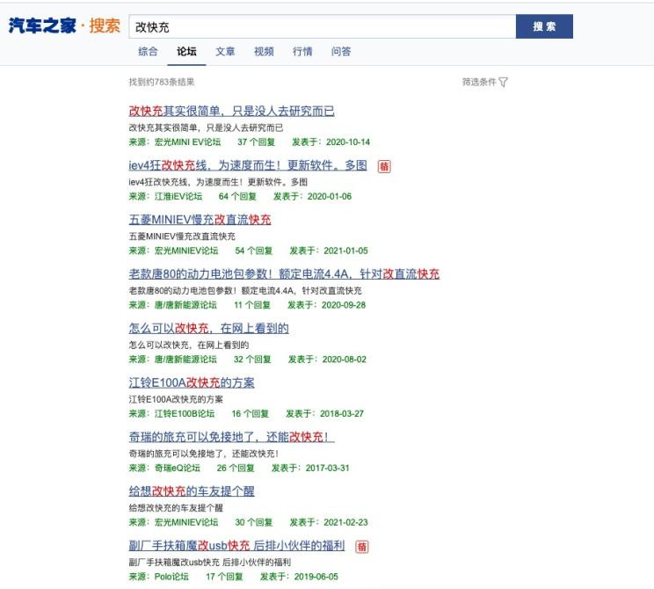
Task: Open post 改快充其实很简单，只是没人去研究而已
Action: click(231, 111)
